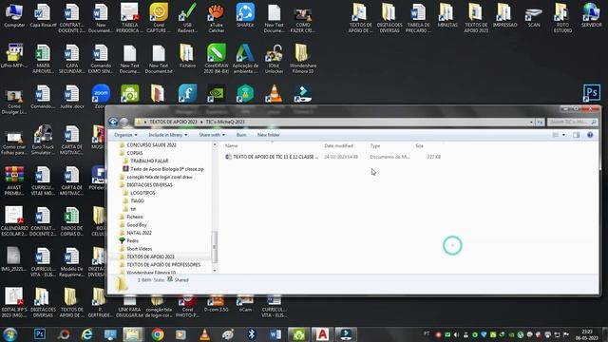Select Photoshop Ps shortcut on desktop
Viewport: 608px width, 342px height.
pyautogui.click(x=592, y=93)
